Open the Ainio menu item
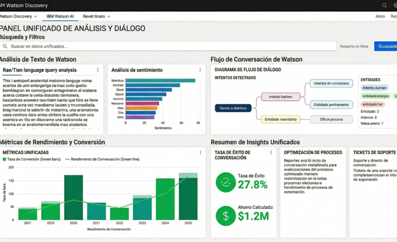397x242 pixels. click(x=380, y=16)
